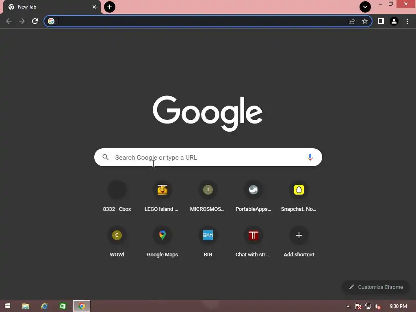Open a new tab with plus button
Screen dimensions: 416x312
pyautogui.click(x=110, y=7)
